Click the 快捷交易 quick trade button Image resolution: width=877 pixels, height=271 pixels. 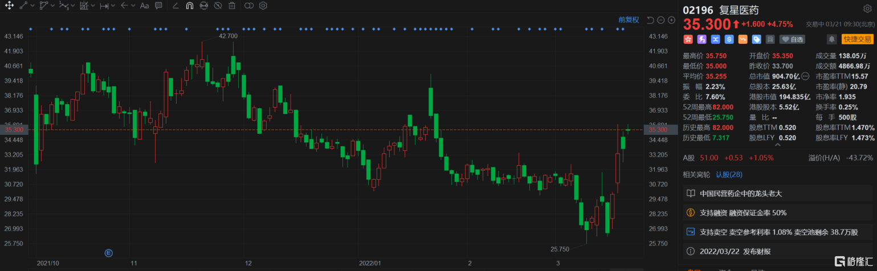click(858, 39)
